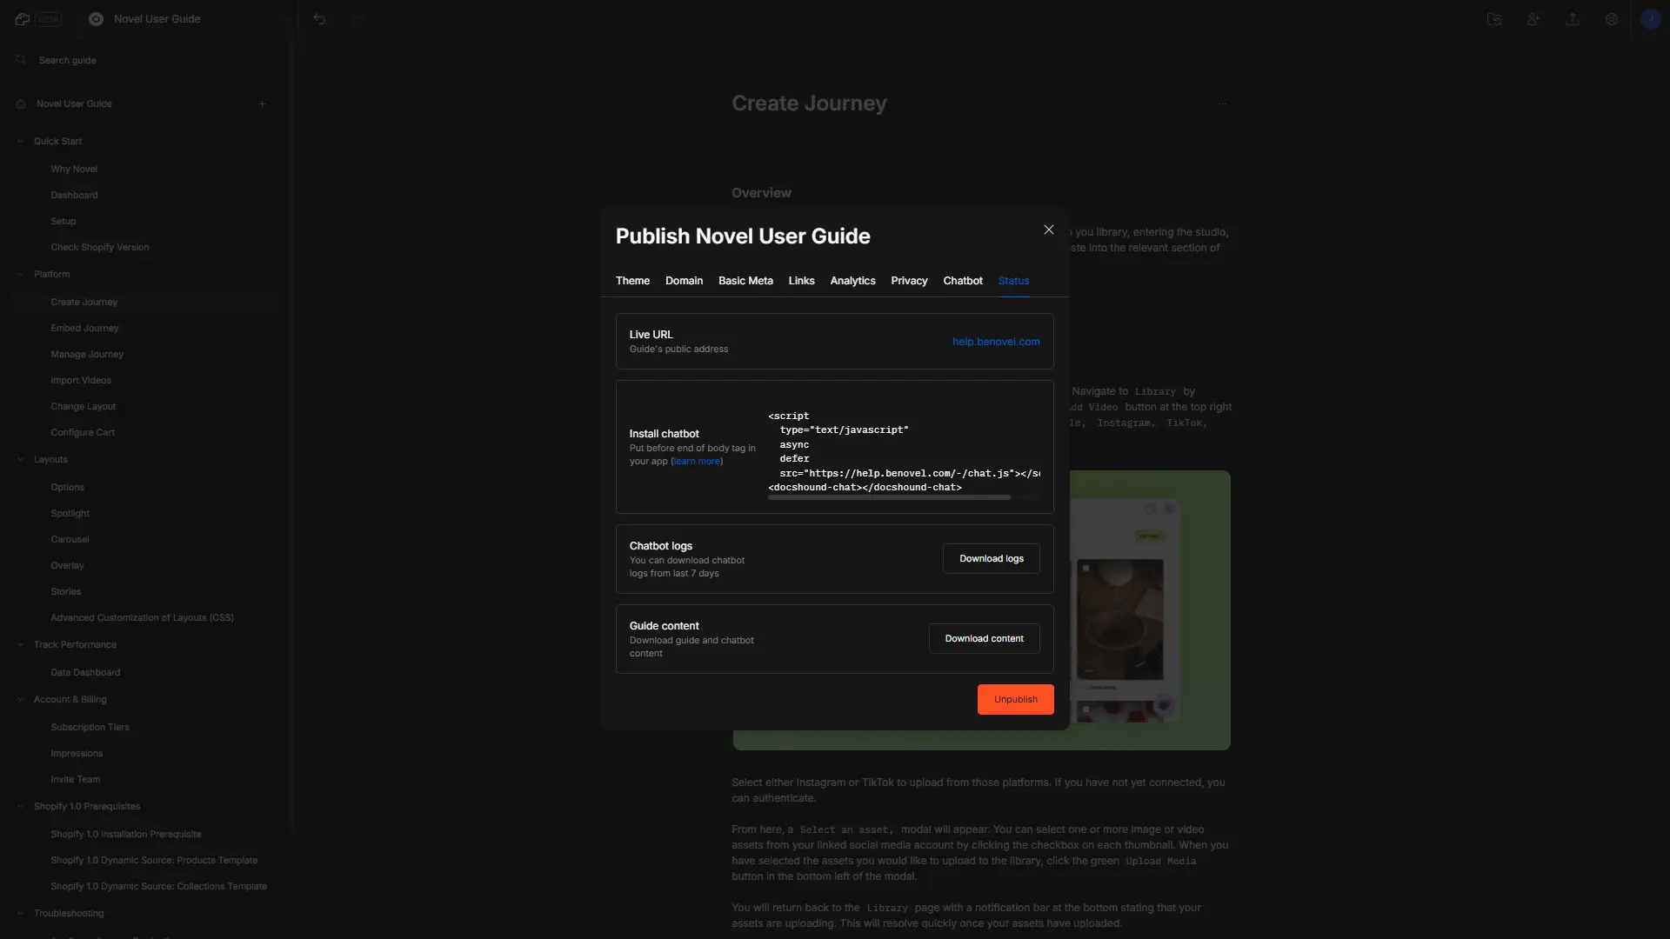Click the share/publish icon top right
This screenshot has width=1670, height=939.
(1573, 19)
